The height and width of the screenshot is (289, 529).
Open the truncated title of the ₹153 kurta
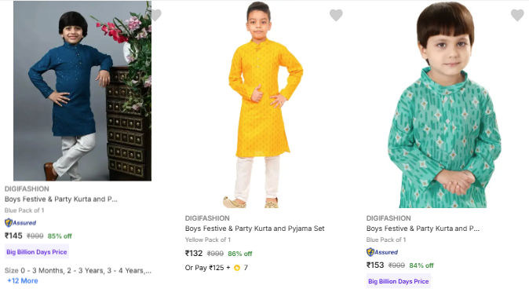point(423,229)
